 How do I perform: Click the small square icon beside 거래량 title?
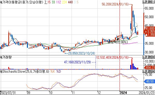(x=1, y=57)
